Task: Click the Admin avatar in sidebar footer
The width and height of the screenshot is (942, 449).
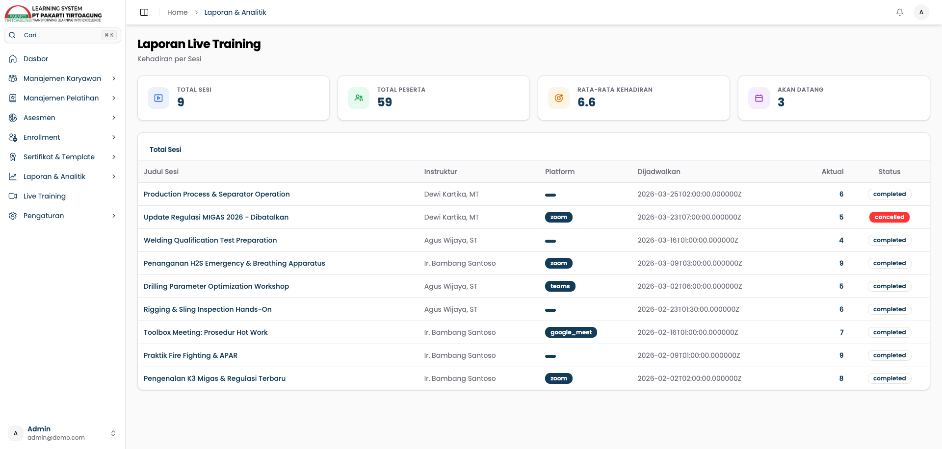Action: tap(16, 433)
